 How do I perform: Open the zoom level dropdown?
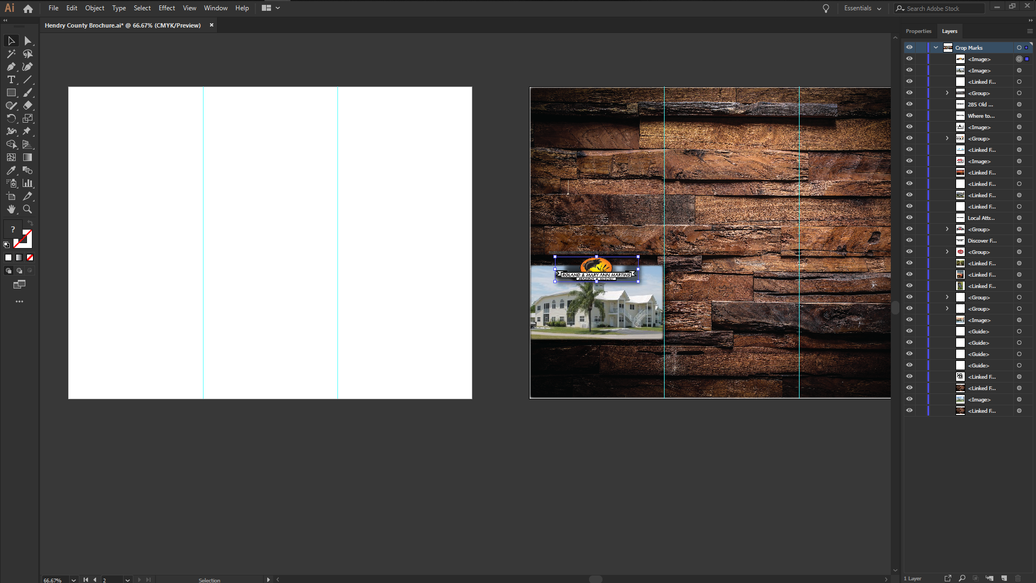coord(73,580)
